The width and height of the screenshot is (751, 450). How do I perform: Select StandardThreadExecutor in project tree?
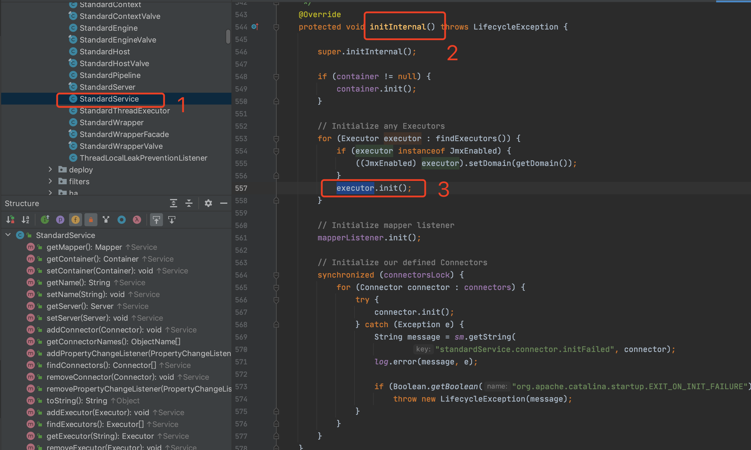point(125,111)
